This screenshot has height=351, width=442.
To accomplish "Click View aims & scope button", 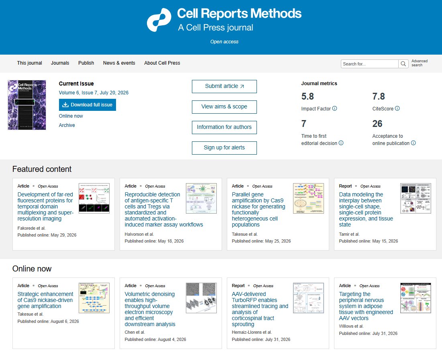I will [x=224, y=107].
